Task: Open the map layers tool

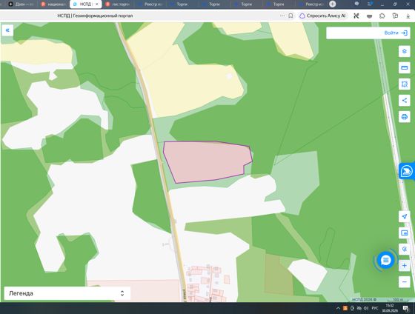Action: point(404,51)
